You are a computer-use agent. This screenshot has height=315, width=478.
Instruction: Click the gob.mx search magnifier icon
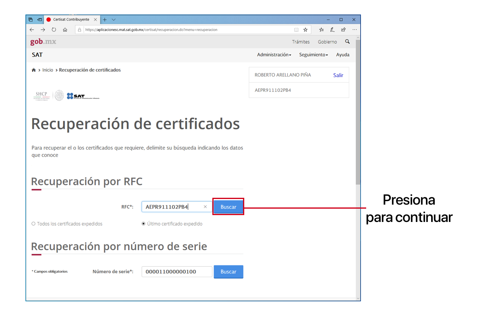[x=348, y=41]
